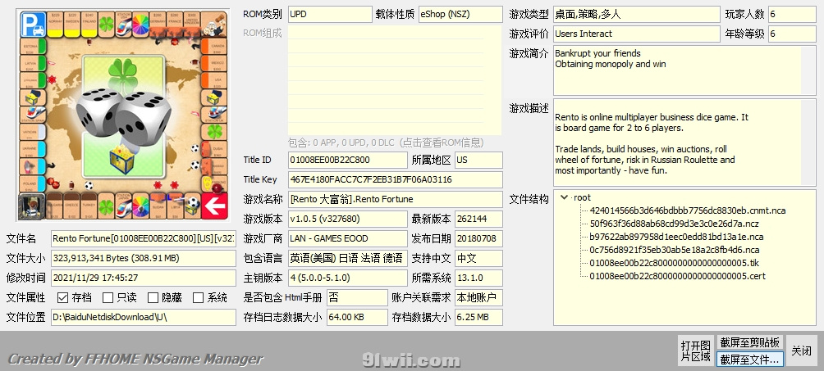The width and height of the screenshot is (824, 371).
Task: Click the Title ID field
Action: pos(347,160)
